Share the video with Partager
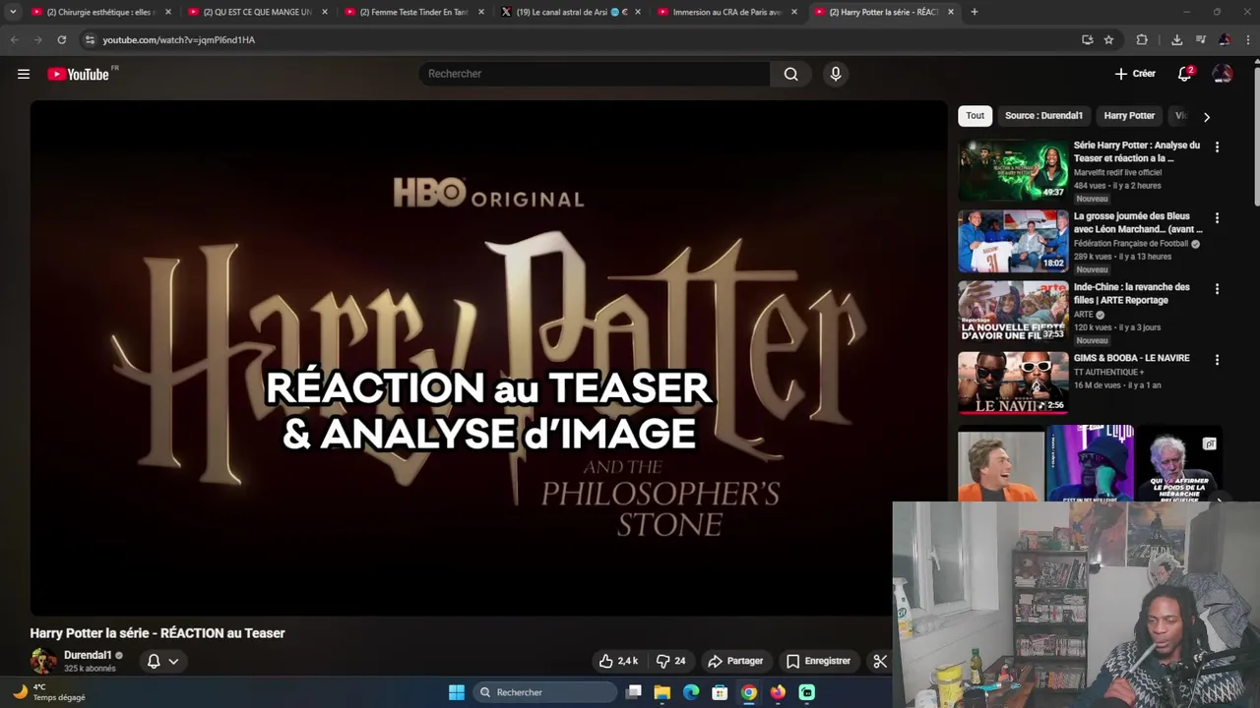The height and width of the screenshot is (708, 1260). [735, 661]
